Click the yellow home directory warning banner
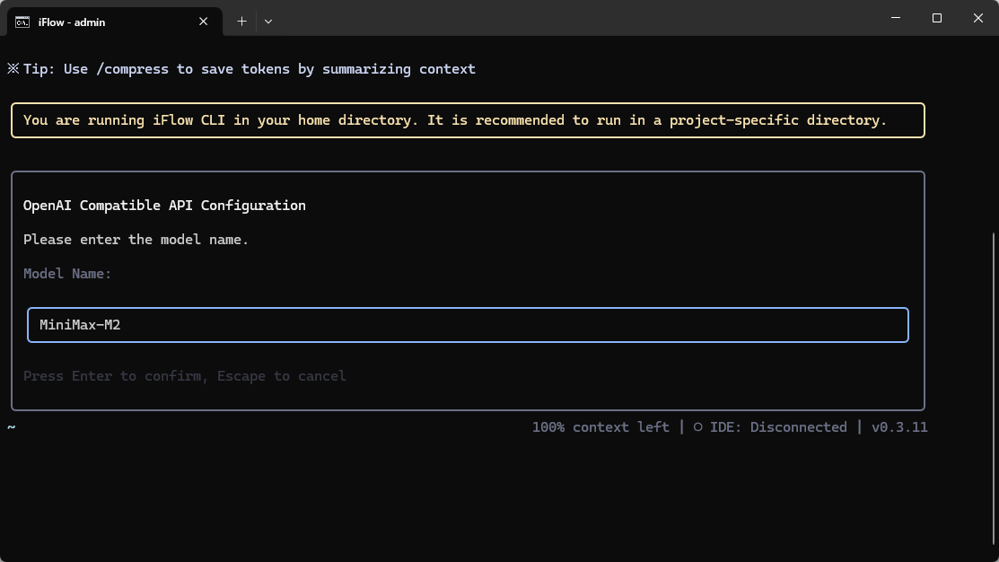The image size is (999, 562). pyautogui.click(x=468, y=120)
